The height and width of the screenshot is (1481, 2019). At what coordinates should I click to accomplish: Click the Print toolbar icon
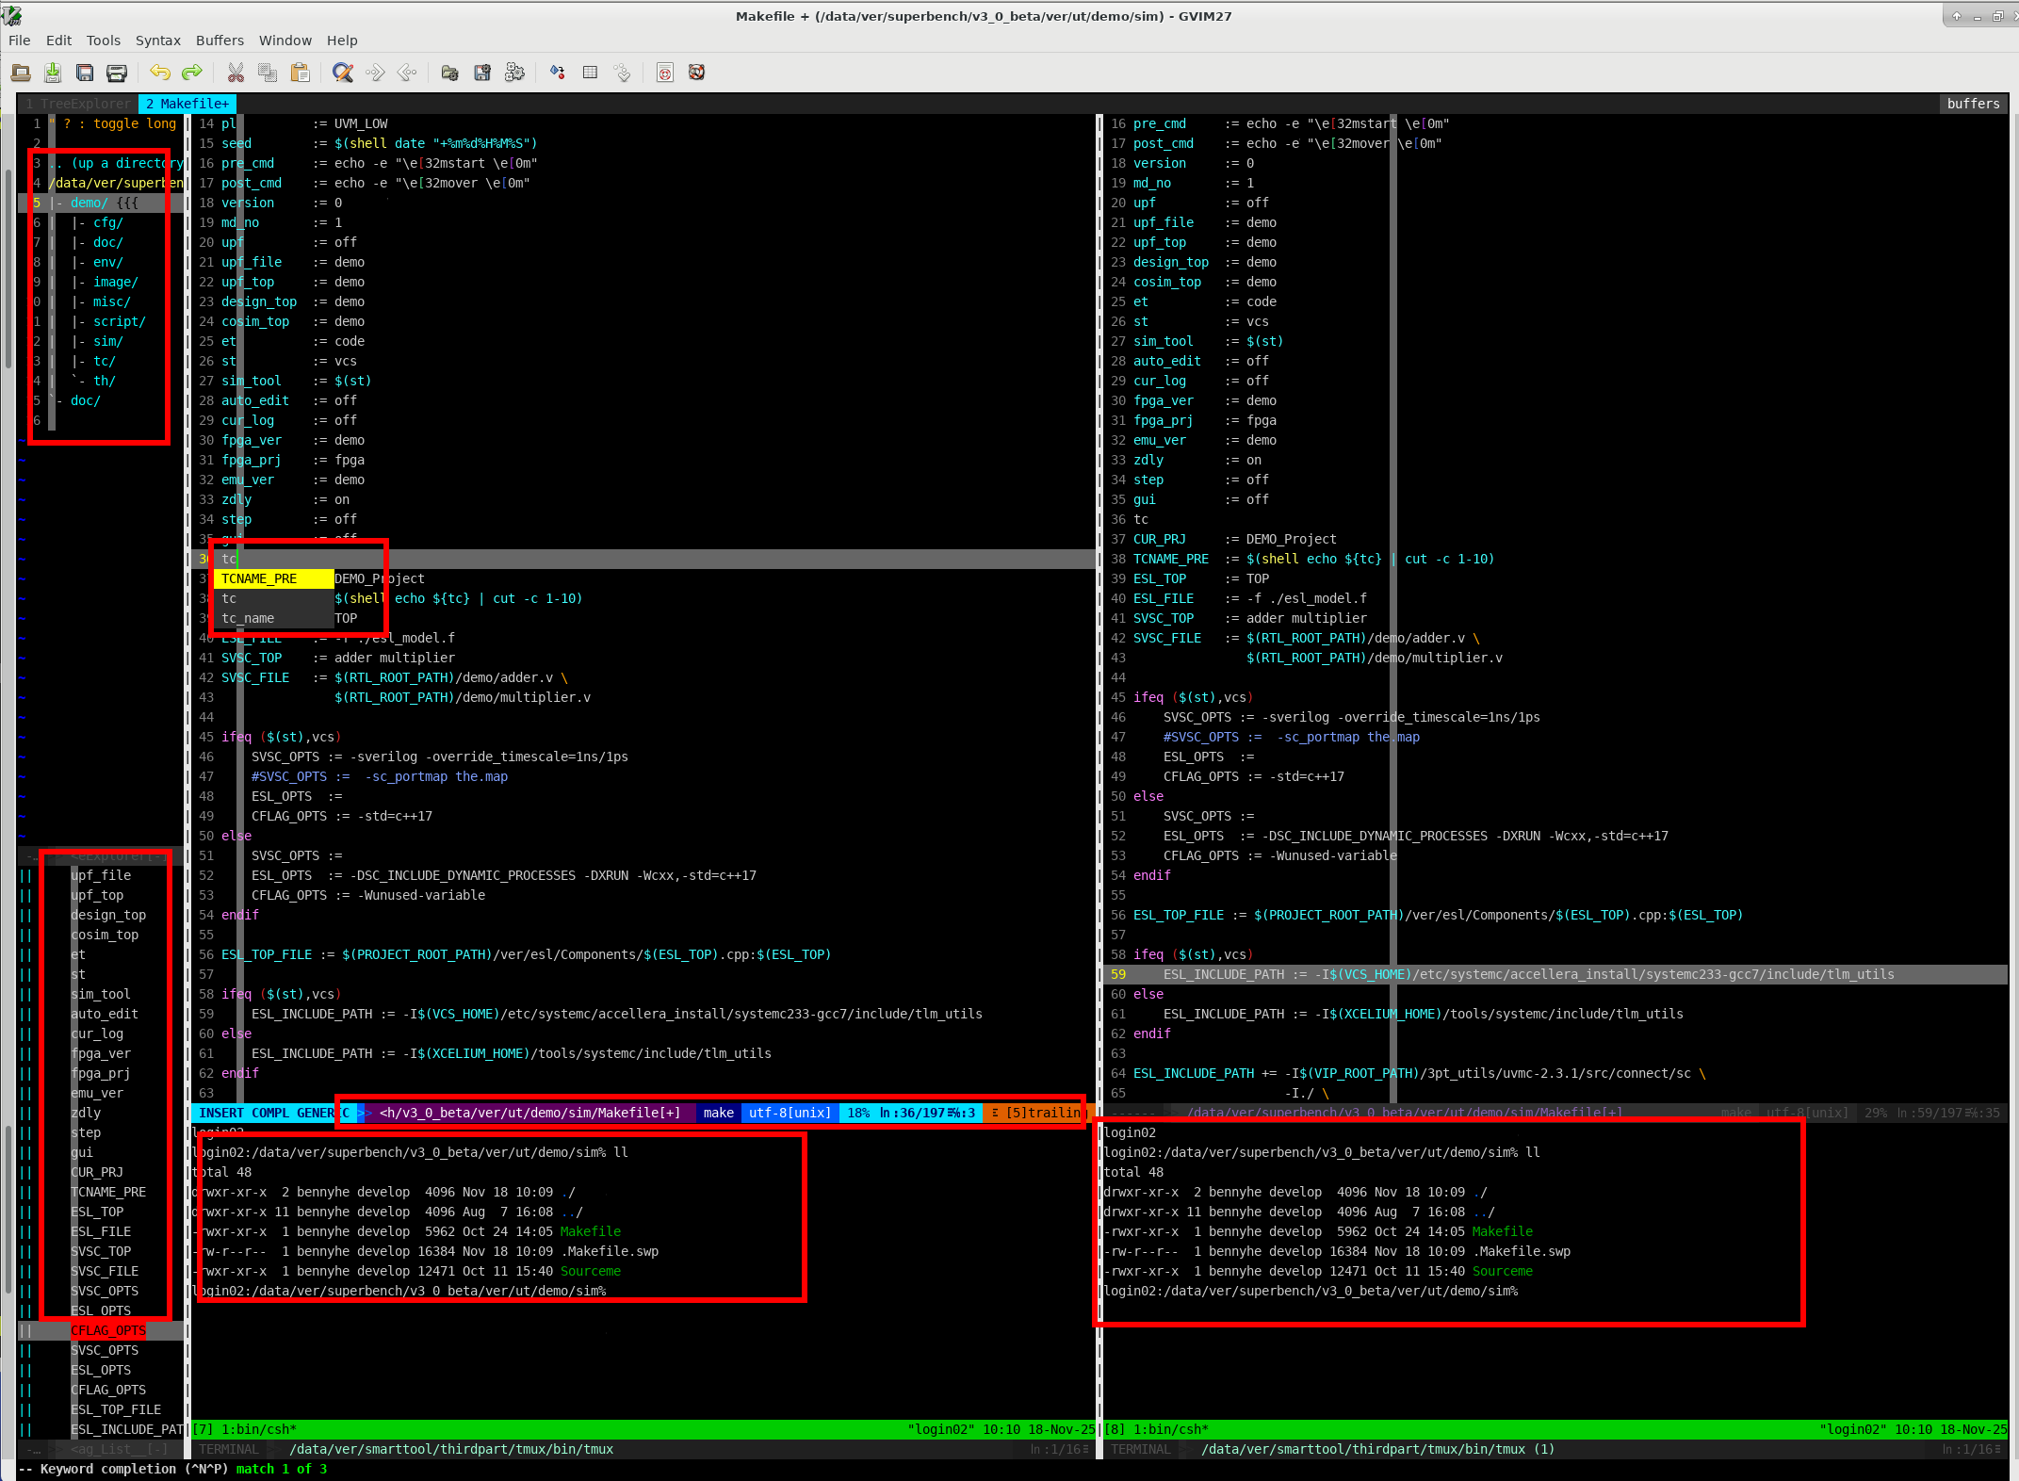click(117, 73)
